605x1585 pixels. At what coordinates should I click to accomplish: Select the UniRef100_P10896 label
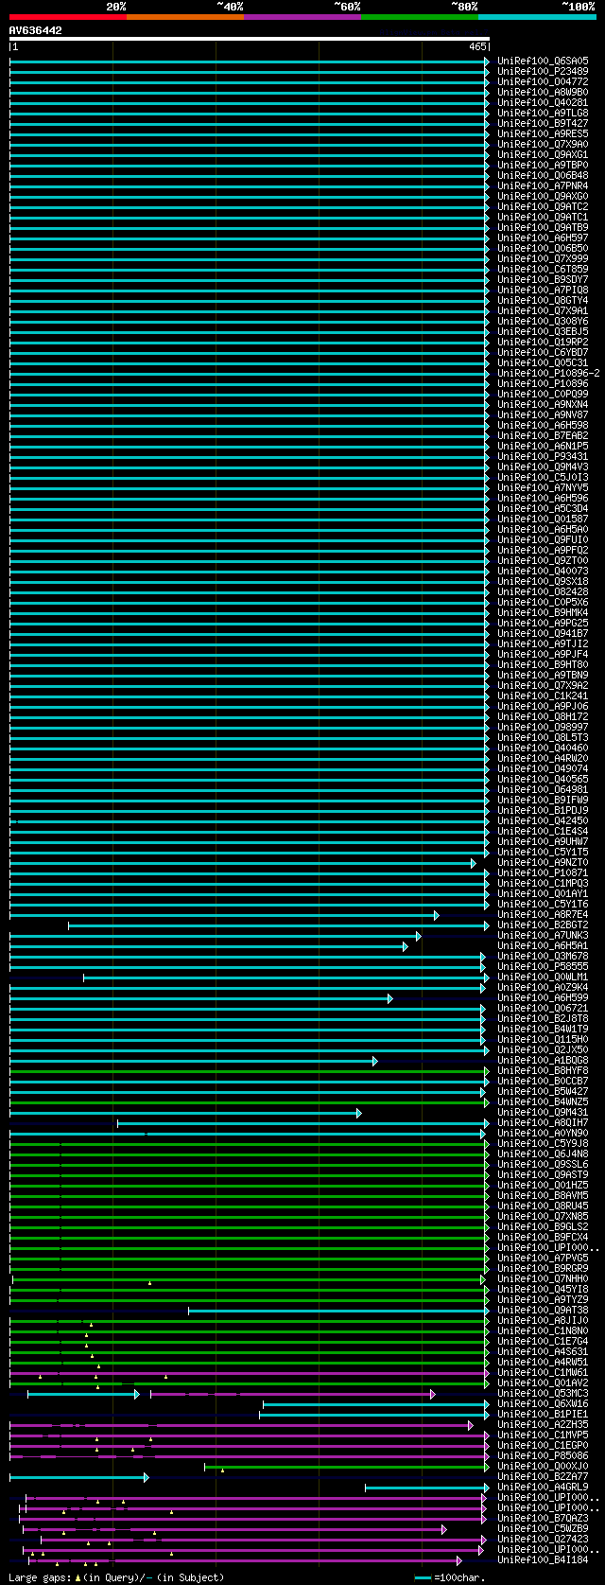tap(543, 383)
